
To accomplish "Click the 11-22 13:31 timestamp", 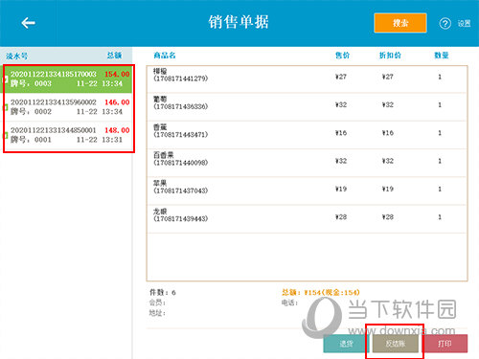I will 100,140.
